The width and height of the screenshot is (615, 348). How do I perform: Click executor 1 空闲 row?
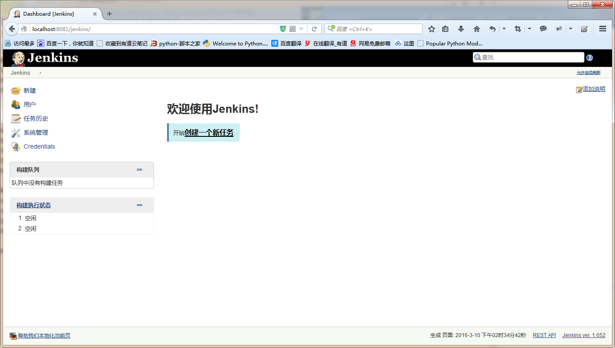[82, 218]
